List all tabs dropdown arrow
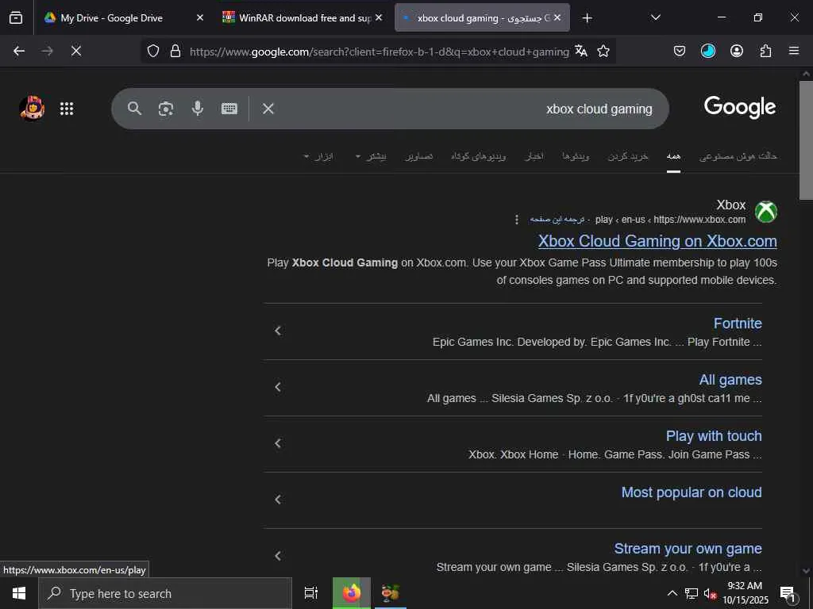 click(x=655, y=17)
